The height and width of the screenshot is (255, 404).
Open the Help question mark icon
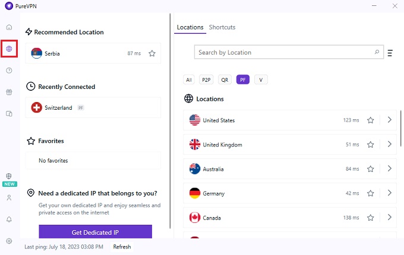9,70
